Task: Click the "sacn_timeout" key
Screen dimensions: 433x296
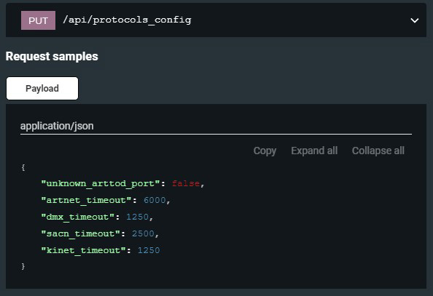Action: [80, 233]
